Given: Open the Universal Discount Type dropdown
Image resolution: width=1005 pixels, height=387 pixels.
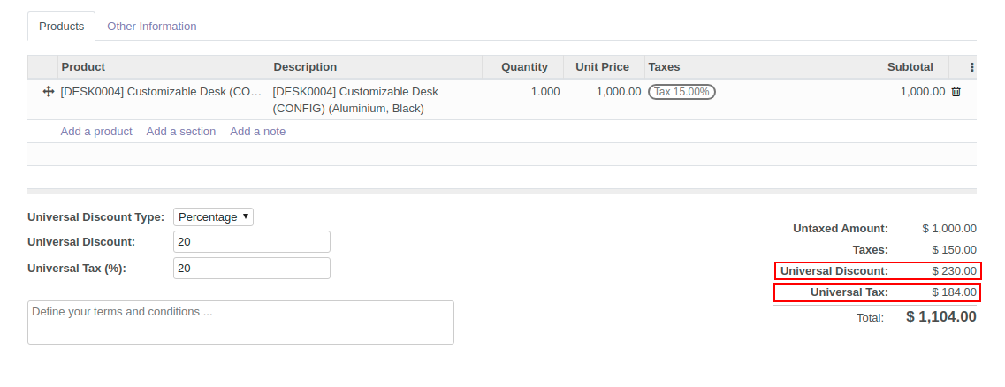Looking at the screenshot, I should (x=214, y=217).
